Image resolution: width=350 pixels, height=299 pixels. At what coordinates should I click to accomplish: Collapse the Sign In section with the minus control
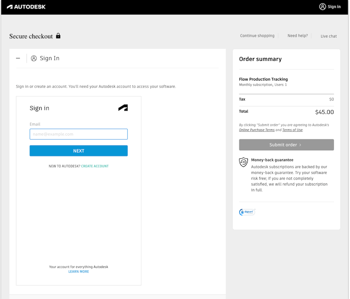pyautogui.click(x=18, y=58)
